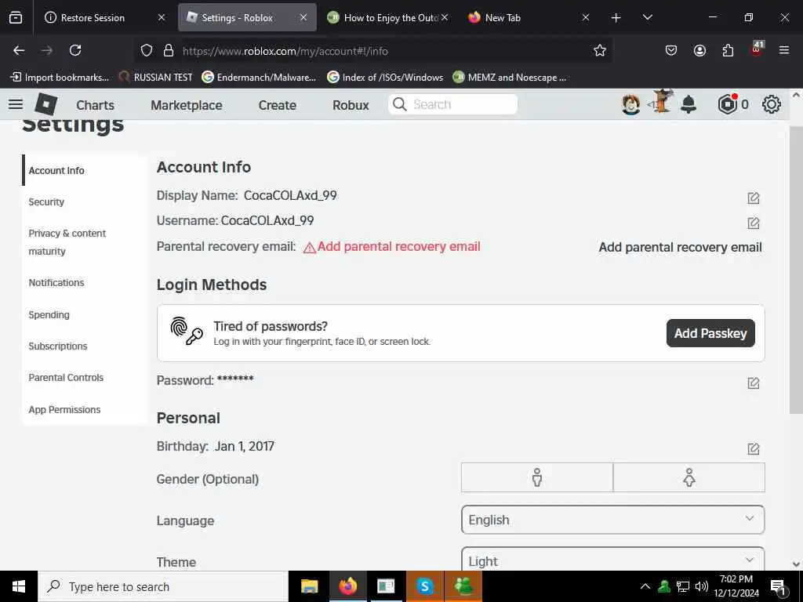Go to Create in the Roblox header
The height and width of the screenshot is (602, 803).
click(277, 105)
